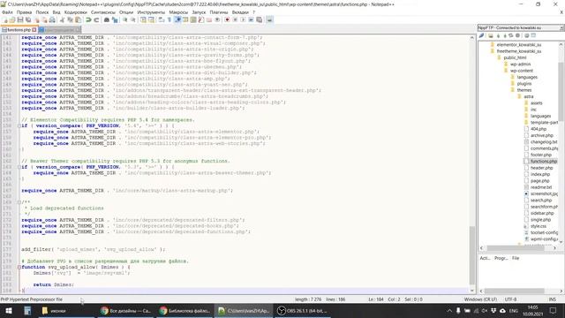
Task: Click the Zoom Out toolbar icon
Action: pos(133,19)
